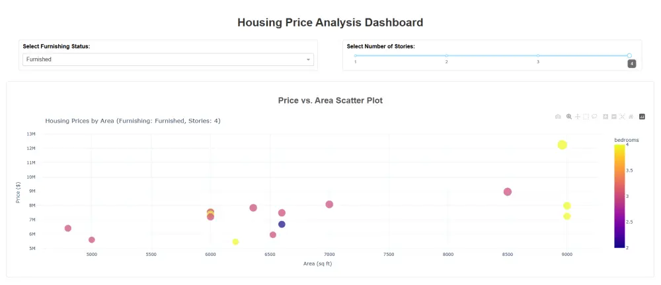
Task: Choose the Box Select tool
Action: [x=586, y=117]
